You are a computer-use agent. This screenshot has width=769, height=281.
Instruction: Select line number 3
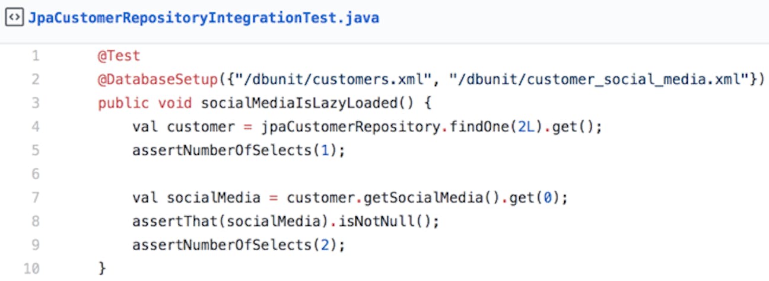[x=36, y=103]
